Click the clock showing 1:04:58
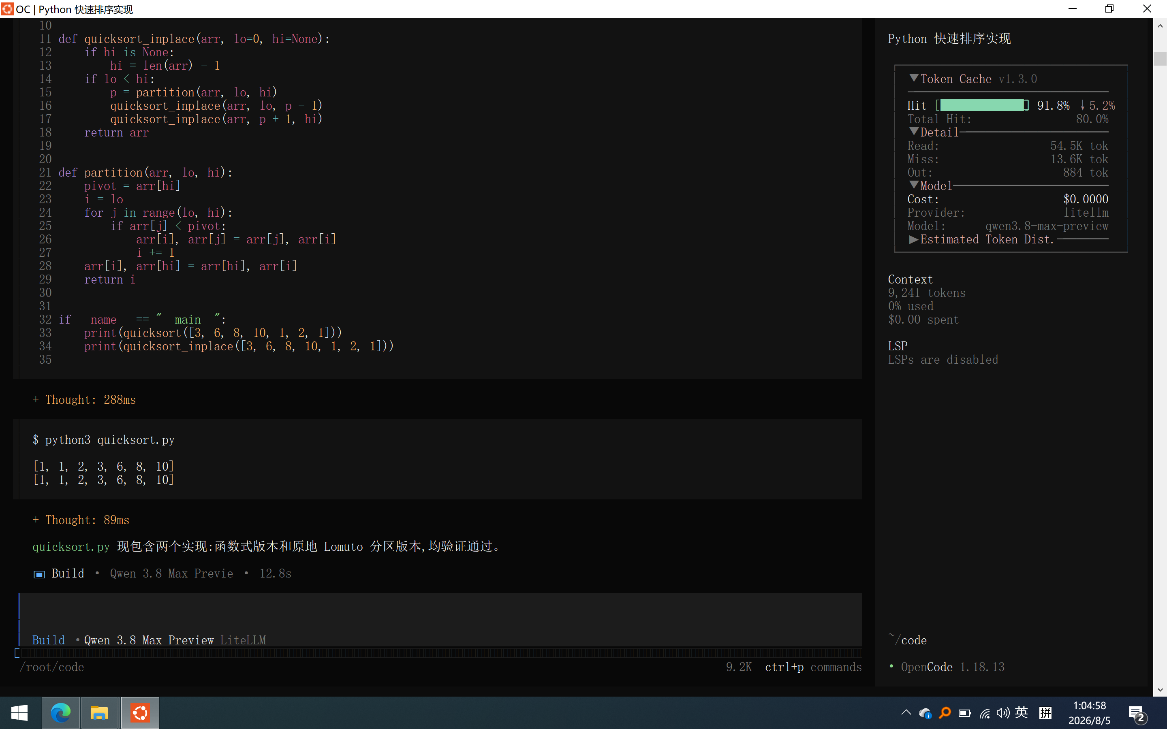1167x729 pixels. [1089, 706]
